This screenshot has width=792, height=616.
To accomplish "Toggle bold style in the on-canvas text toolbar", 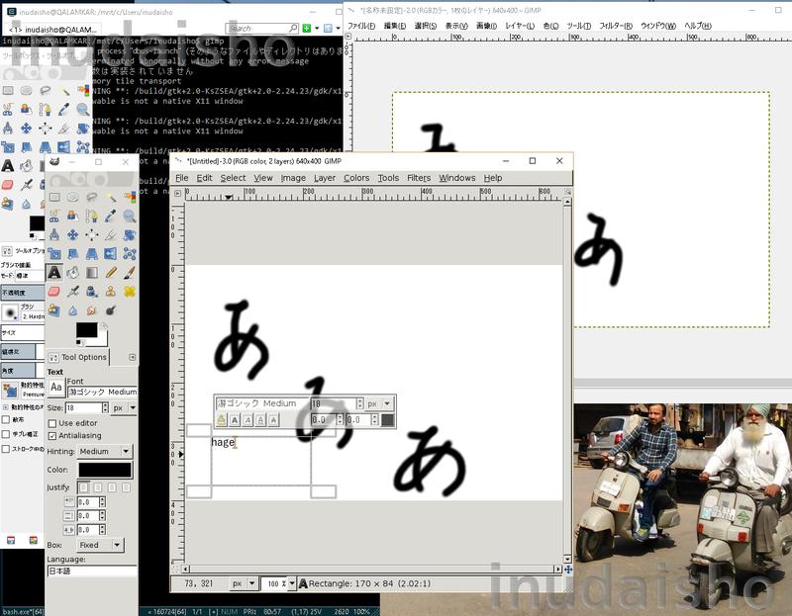I will coord(235,420).
